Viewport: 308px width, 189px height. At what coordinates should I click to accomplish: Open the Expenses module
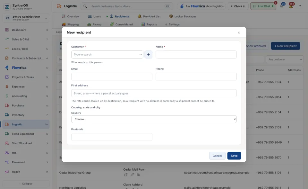[x=26, y=87]
